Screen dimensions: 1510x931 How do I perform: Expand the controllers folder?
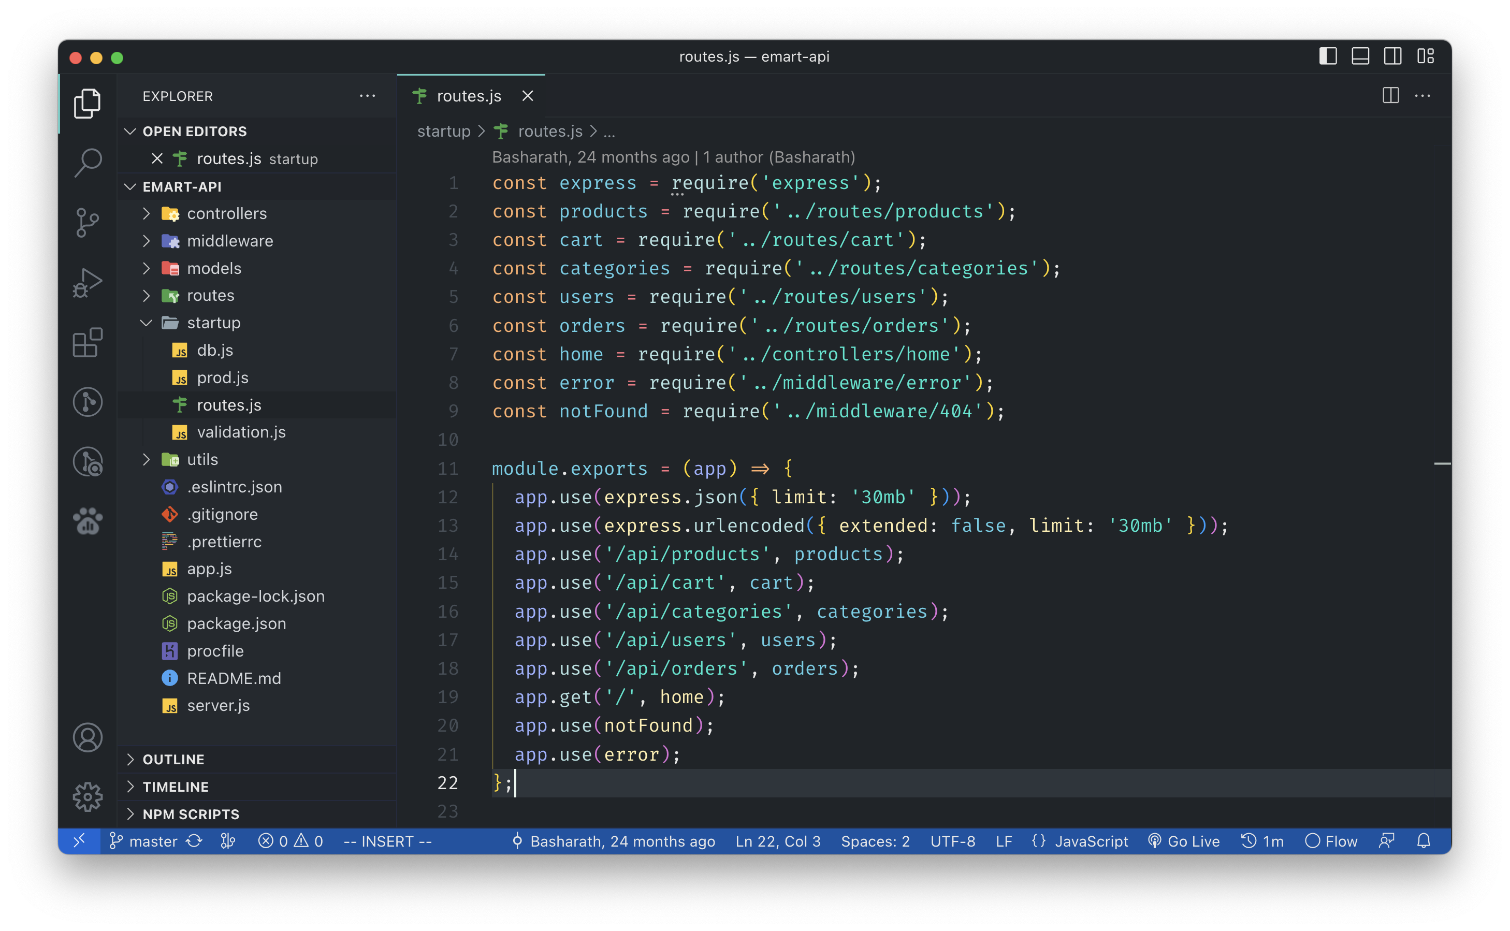[226, 214]
